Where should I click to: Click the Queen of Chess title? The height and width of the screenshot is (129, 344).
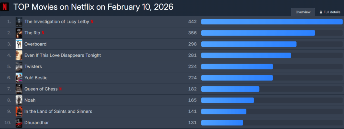pyautogui.click(x=41, y=89)
